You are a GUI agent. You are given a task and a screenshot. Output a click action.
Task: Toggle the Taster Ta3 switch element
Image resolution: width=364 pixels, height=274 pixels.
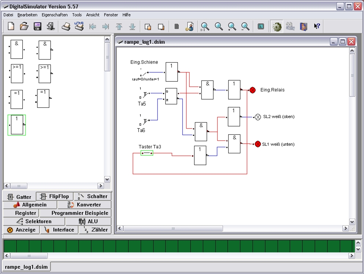pos(147,153)
